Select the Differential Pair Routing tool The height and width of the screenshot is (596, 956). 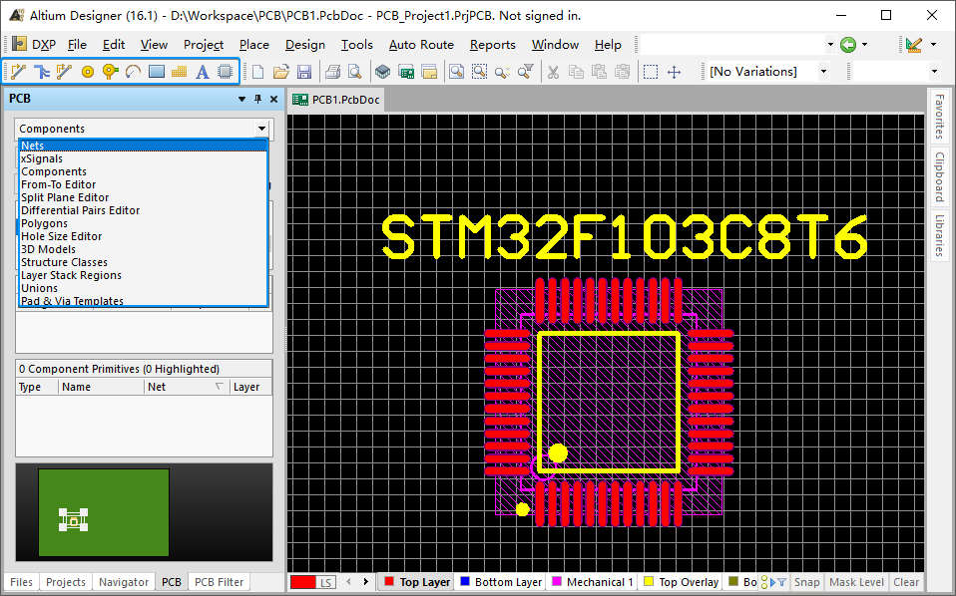click(x=64, y=72)
